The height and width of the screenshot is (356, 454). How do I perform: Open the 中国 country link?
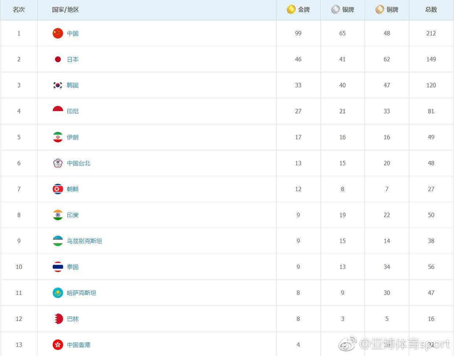[x=73, y=33]
